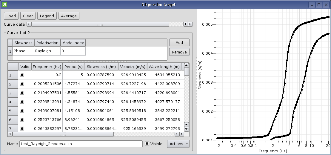Open the Actions dropdown menu
Screen dimensions: 331x155
(178, 144)
